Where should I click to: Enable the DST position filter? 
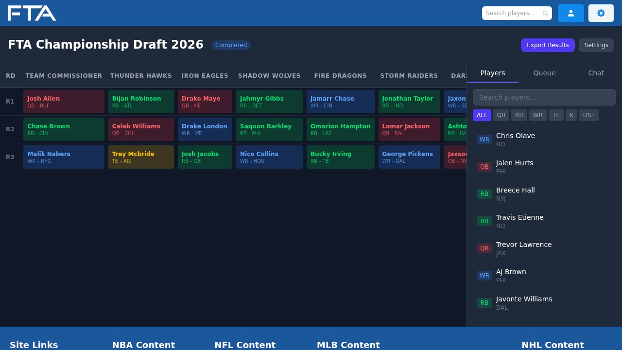coord(588,115)
